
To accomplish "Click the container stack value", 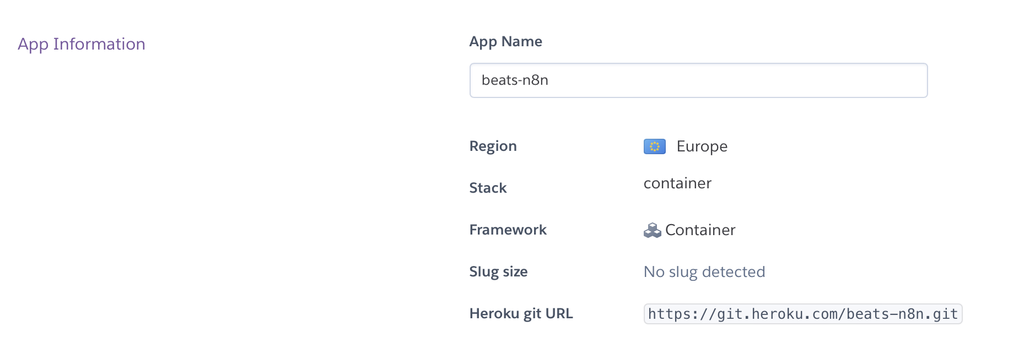I will click(677, 183).
